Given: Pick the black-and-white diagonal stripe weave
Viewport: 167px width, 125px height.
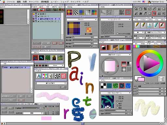Looking at the screenshot, I should pyautogui.click(x=75, y=12).
